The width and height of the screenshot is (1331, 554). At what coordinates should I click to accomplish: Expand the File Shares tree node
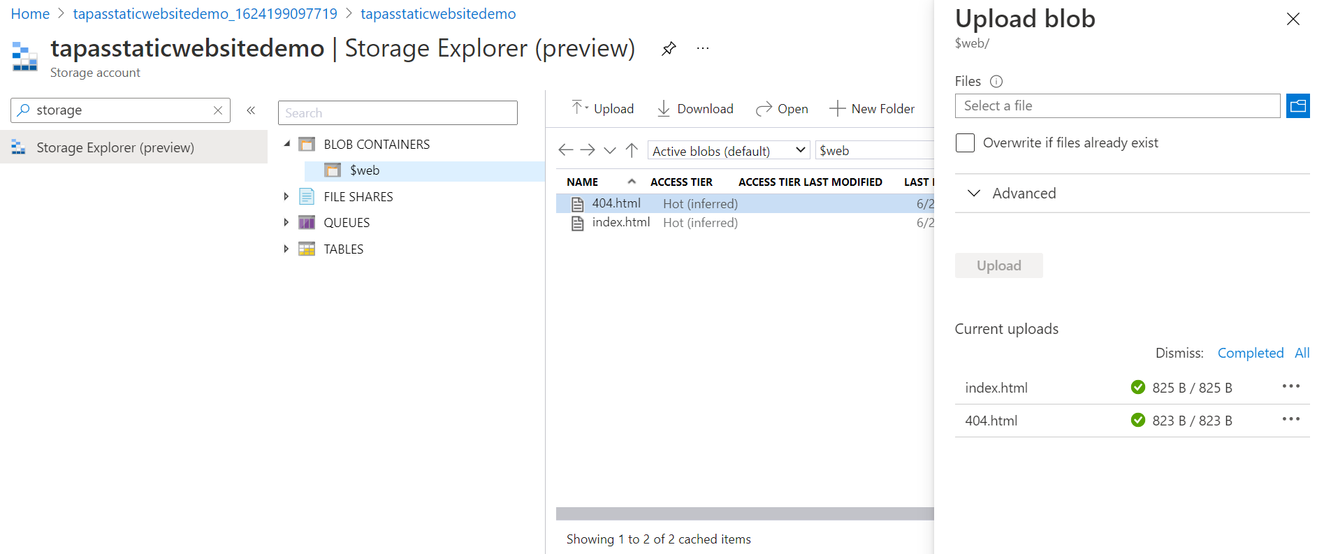[286, 197]
